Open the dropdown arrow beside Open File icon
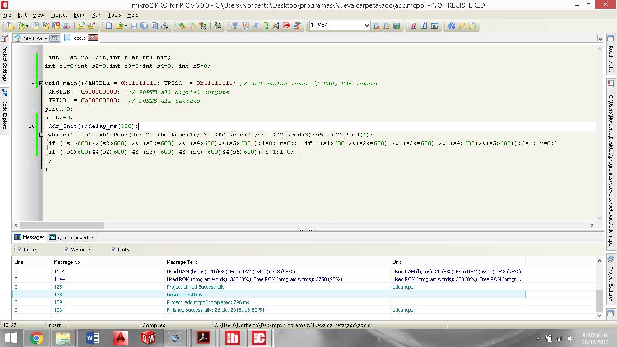This screenshot has height=347, width=617. pyautogui.click(x=126, y=26)
